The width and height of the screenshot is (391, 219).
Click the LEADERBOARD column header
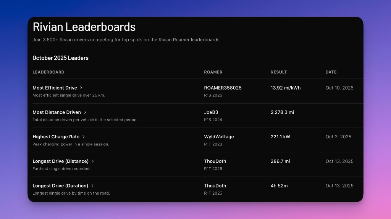[x=48, y=72]
